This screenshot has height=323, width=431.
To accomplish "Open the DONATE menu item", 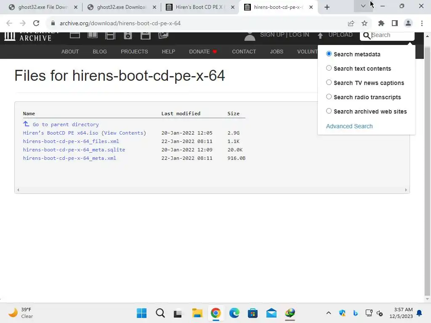I will pos(203,52).
